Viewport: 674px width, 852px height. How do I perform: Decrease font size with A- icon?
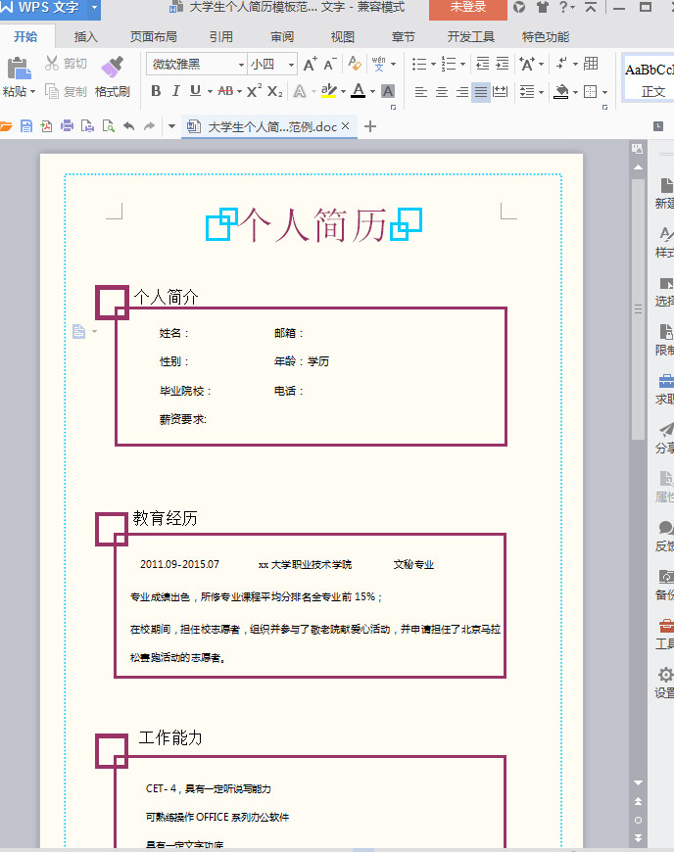(330, 64)
